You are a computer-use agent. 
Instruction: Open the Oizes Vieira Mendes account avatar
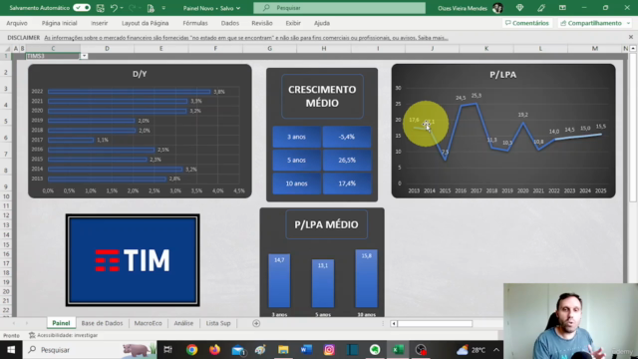pos(497,8)
